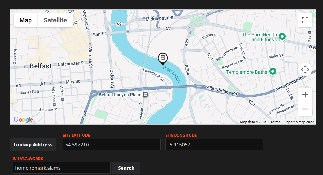Click the What.3.Words input field
Image resolution: width=323 pixels, height=175 pixels.
click(61, 168)
